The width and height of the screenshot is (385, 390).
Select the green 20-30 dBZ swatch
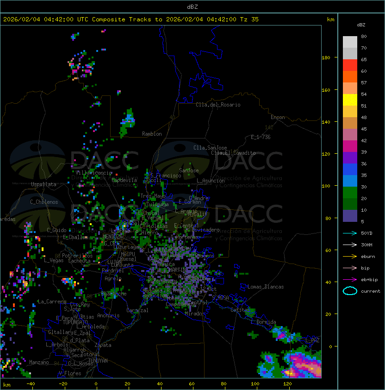(350, 193)
